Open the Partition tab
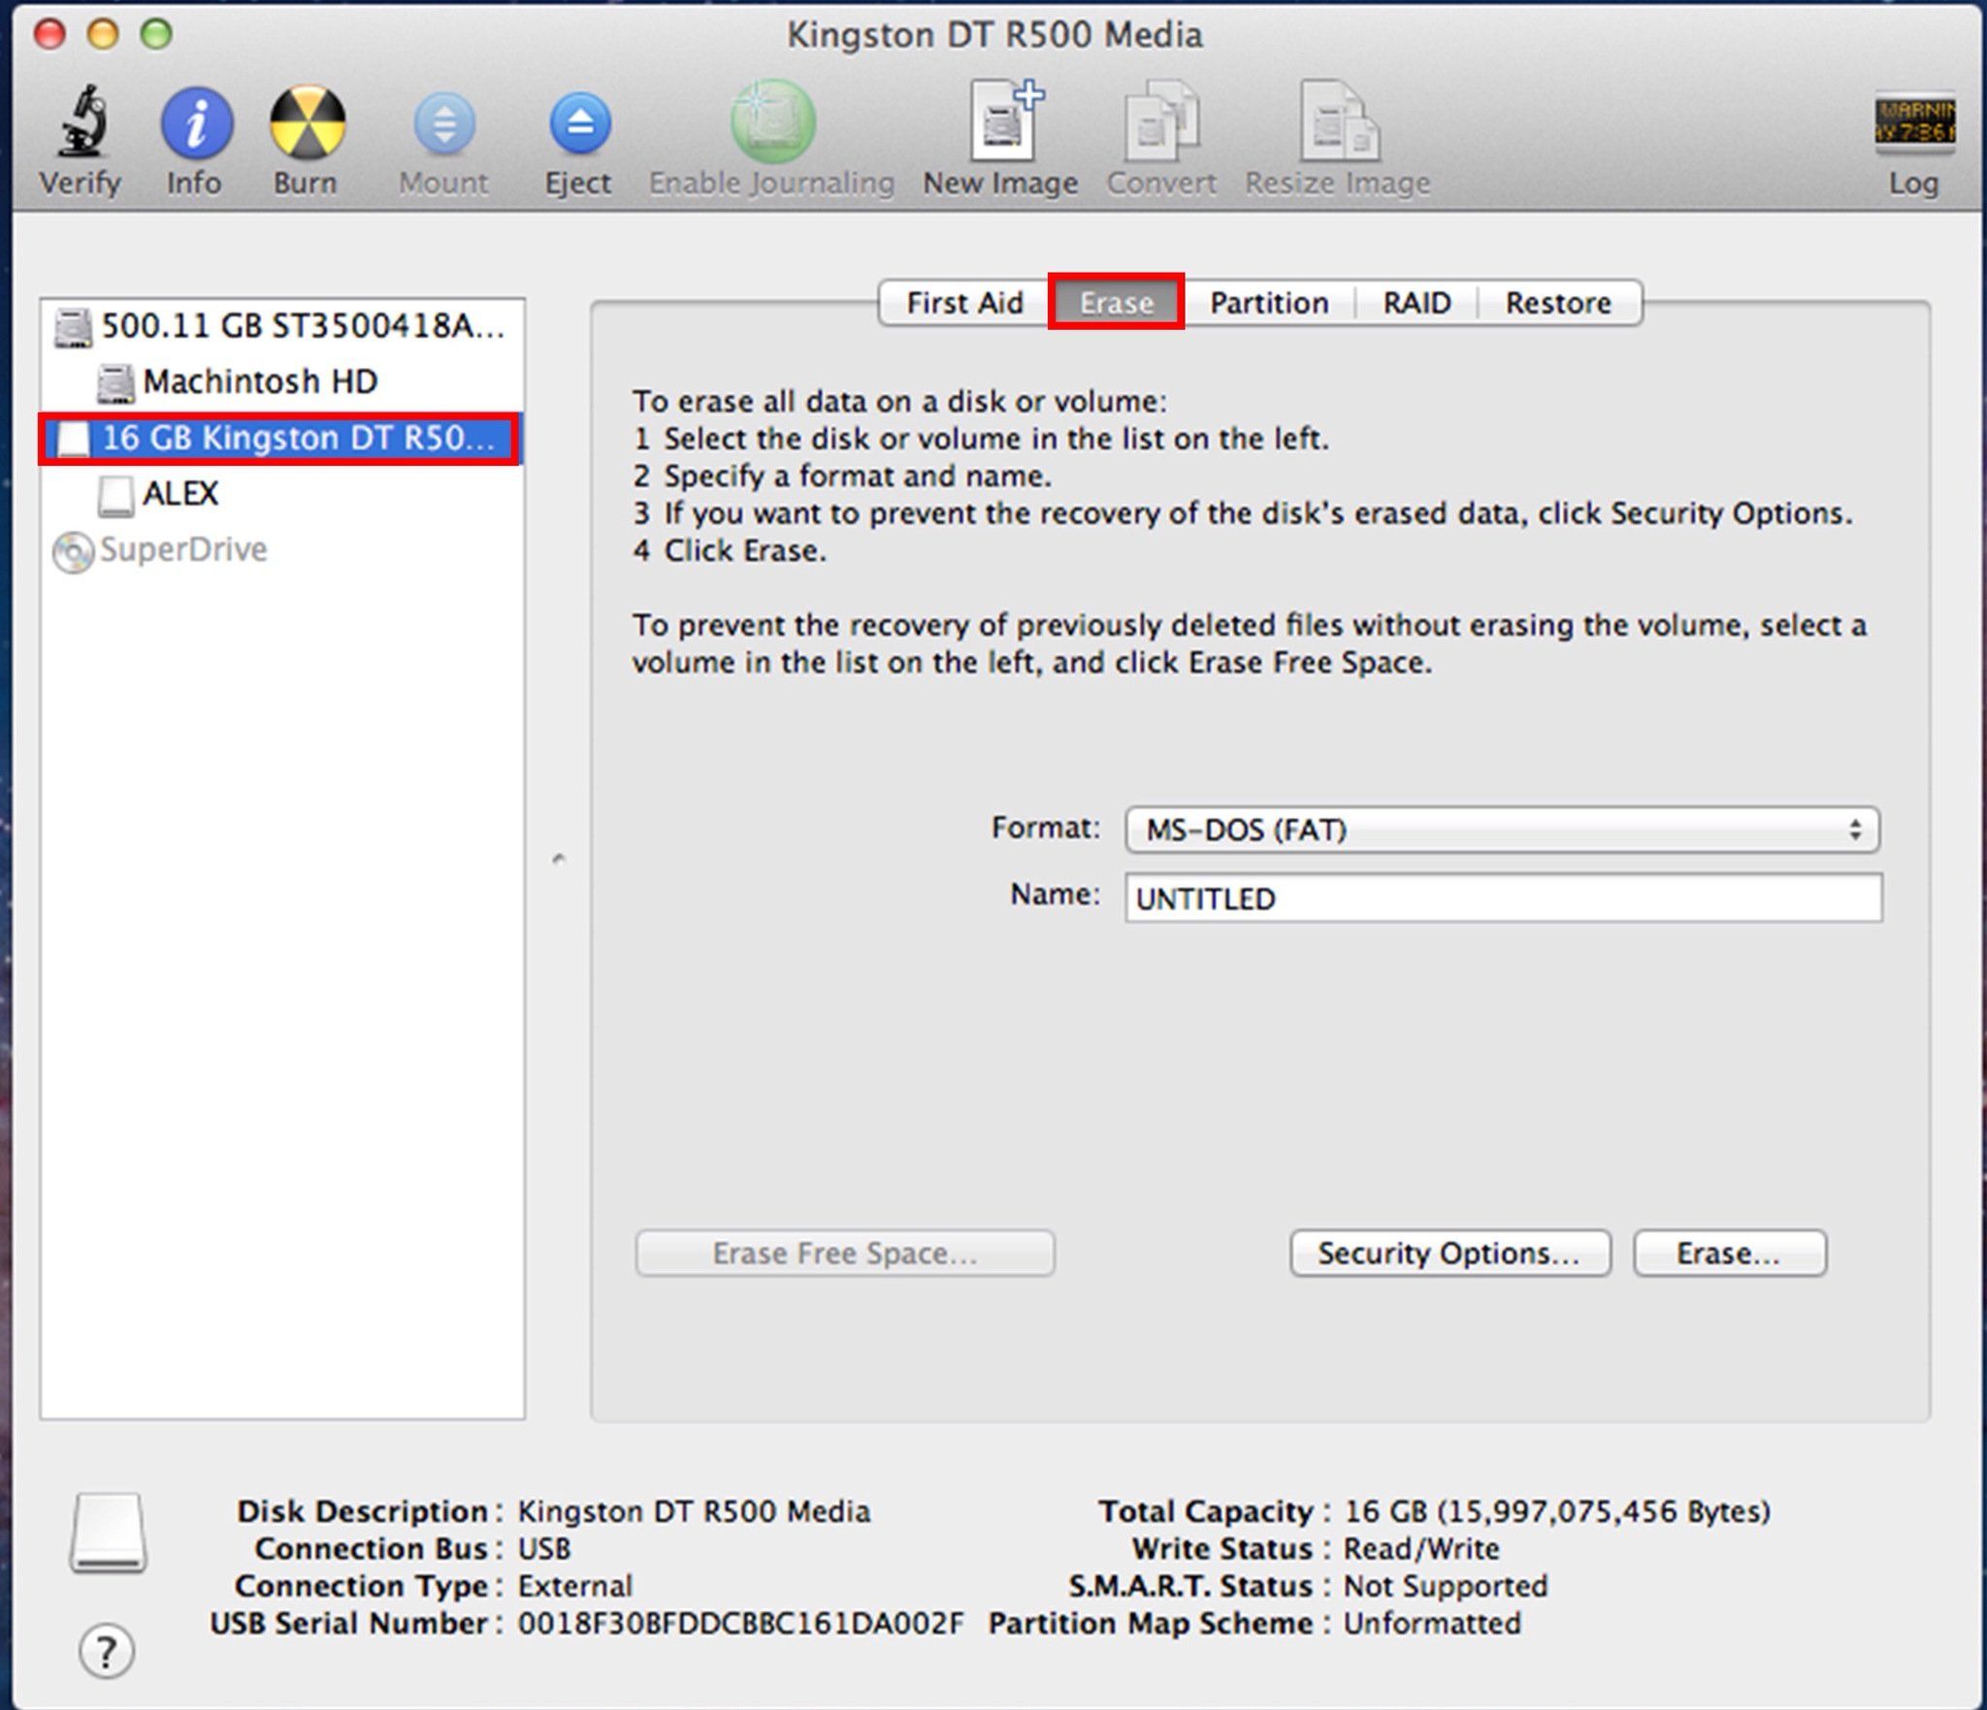Image resolution: width=1987 pixels, height=1710 pixels. coord(1269,303)
